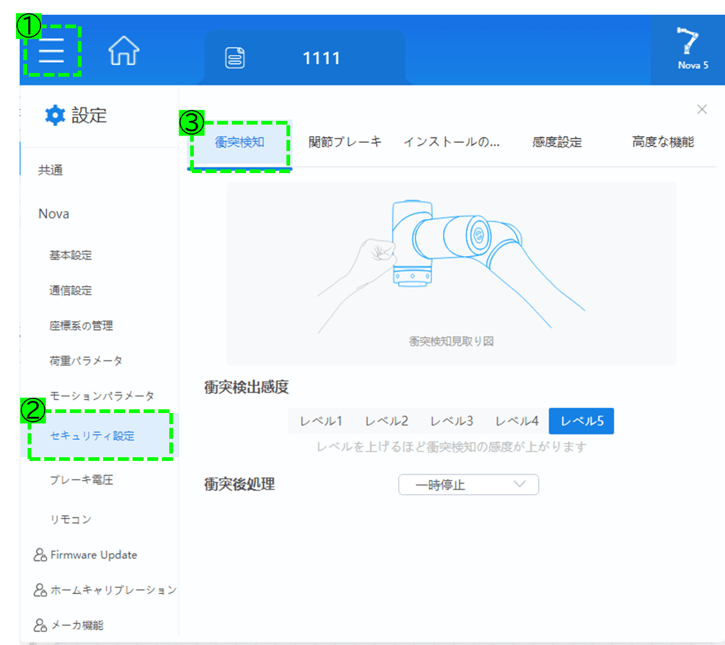Screen dimensions: 725x645
Task: Select collision sensitivity レベル2
Action: [385, 420]
